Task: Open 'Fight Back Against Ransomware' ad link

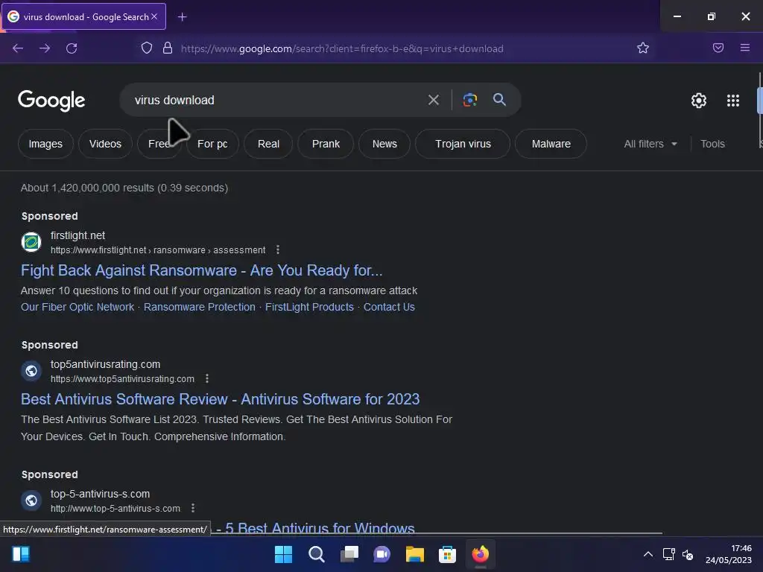Action: coord(201,270)
